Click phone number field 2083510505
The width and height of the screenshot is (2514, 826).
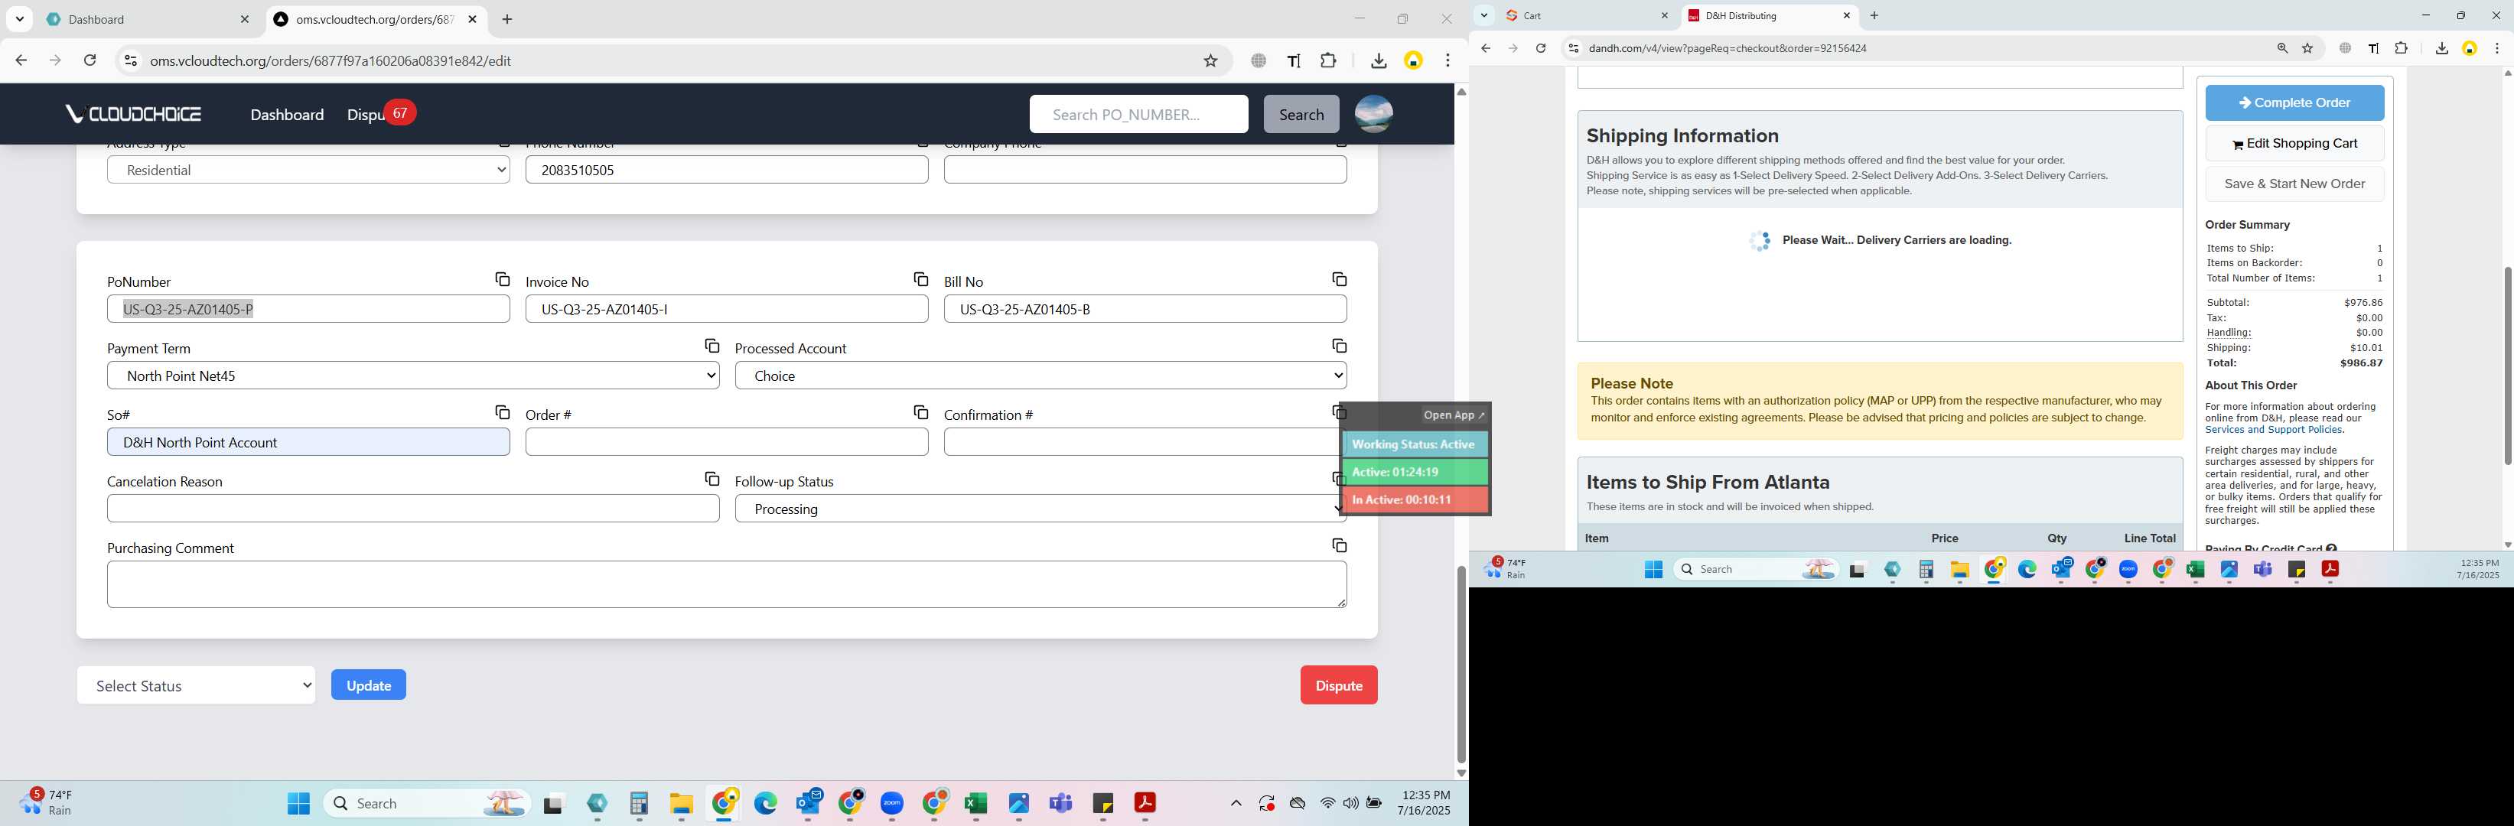tap(726, 170)
